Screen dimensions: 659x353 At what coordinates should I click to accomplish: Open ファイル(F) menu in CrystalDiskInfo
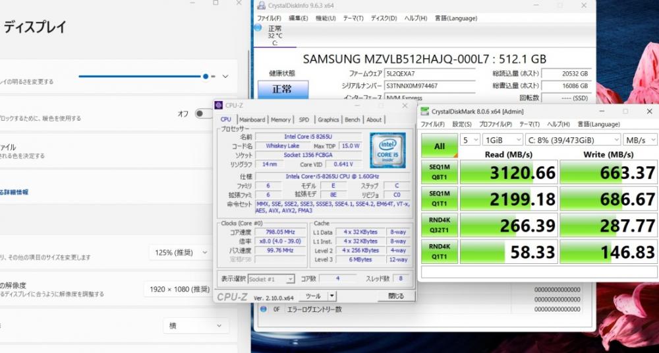point(269,18)
